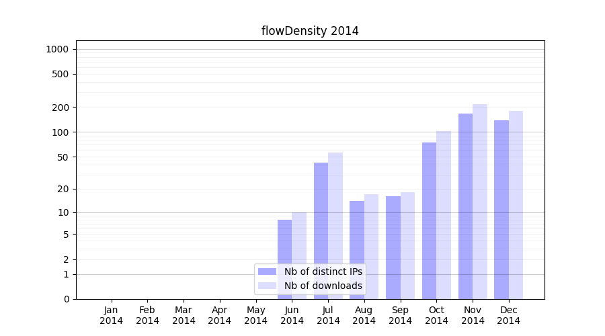This screenshot has height=336, width=605.
Task: Pick the Jul 2014 distinct IPs bar
Action: point(321,230)
